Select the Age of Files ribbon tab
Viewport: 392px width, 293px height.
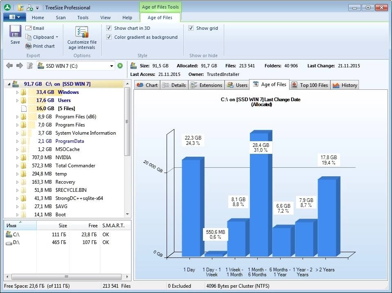coord(160,18)
